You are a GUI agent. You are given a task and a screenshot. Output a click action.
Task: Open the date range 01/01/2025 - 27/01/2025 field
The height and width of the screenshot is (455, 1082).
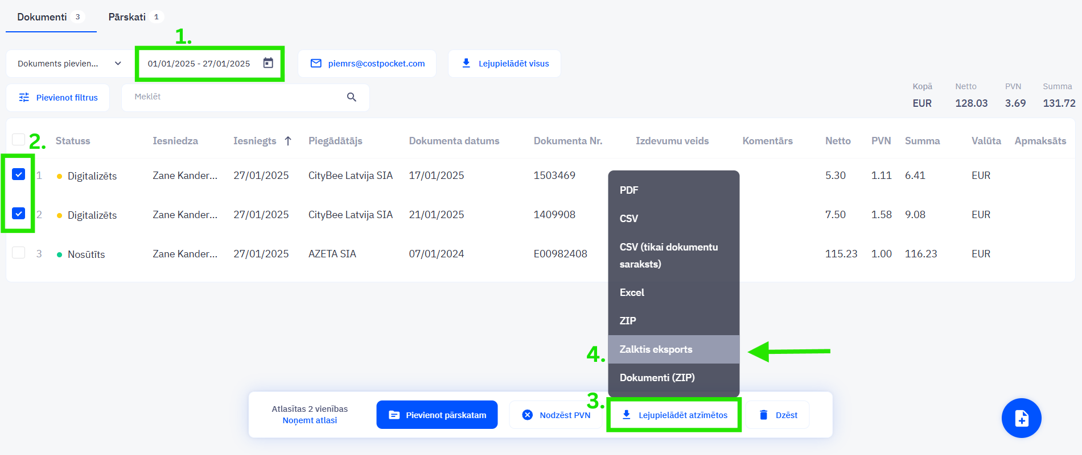click(210, 64)
